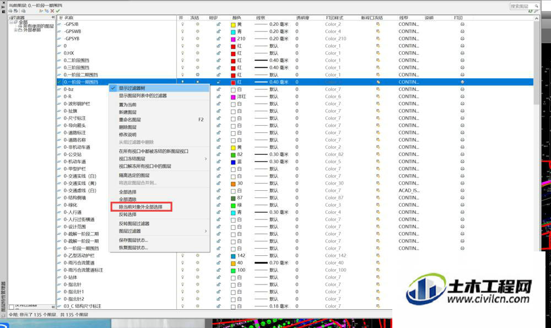
Task: Click New Layer VP Frozen toolbar icon
Action: click(x=46, y=11)
